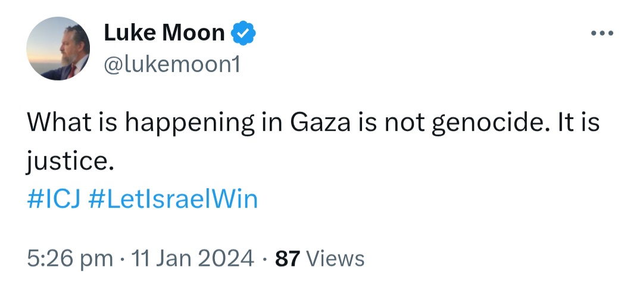Click the bold 87 view number
Screen dimensions: 643x289
point(288,259)
